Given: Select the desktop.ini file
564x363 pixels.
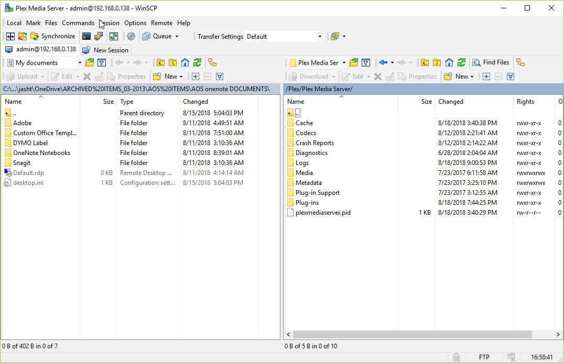Looking at the screenshot, I should click(x=28, y=183).
